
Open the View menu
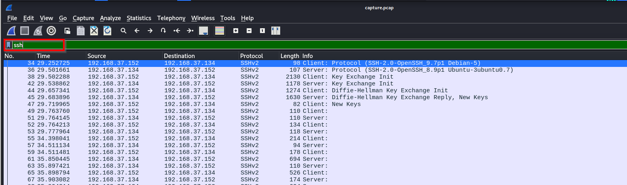pyautogui.click(x=46, y=18)
